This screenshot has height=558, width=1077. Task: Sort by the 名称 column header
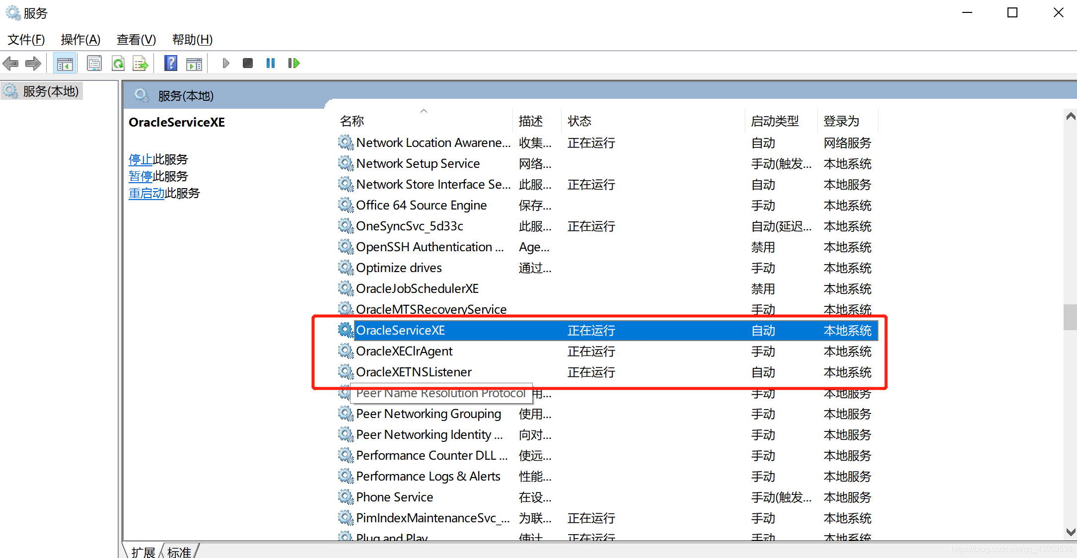[425, 121]
